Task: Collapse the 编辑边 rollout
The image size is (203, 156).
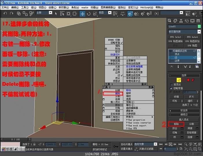Action: coord(184,115)
